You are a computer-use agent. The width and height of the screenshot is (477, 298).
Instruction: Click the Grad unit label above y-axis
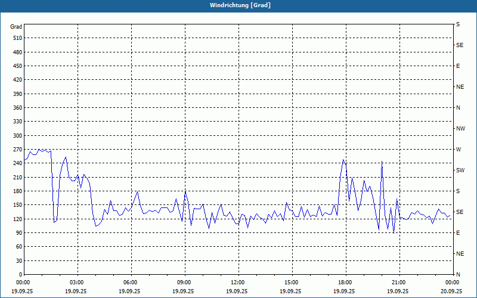(x=16, y=27)
